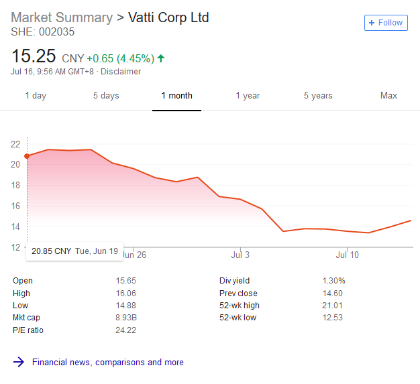
Task: Click the green up arrow next to price change
Action: pos(160,58)
